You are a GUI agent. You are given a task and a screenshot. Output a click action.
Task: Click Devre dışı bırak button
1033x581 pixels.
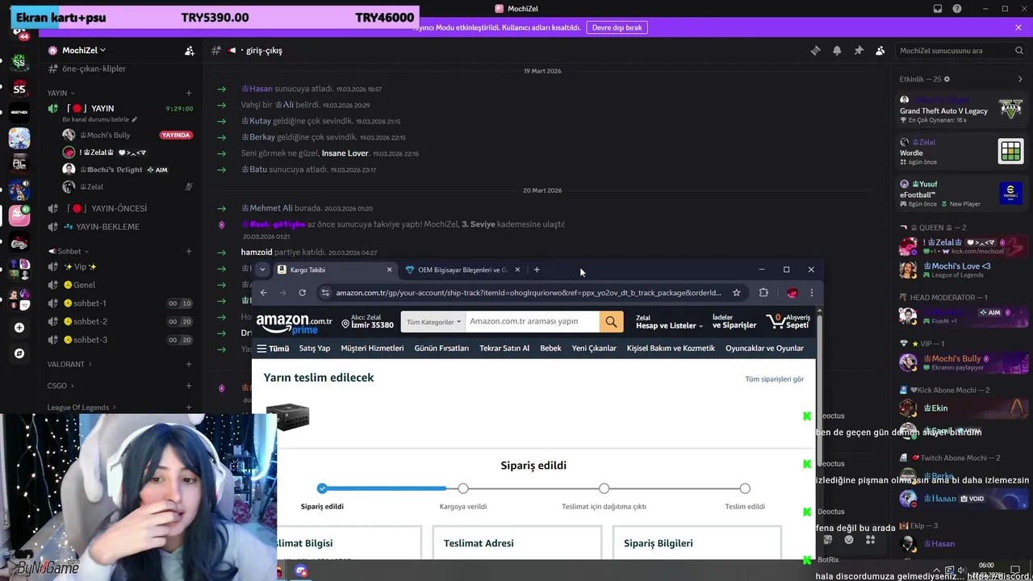pyautogui.click(x=617, y=27)
